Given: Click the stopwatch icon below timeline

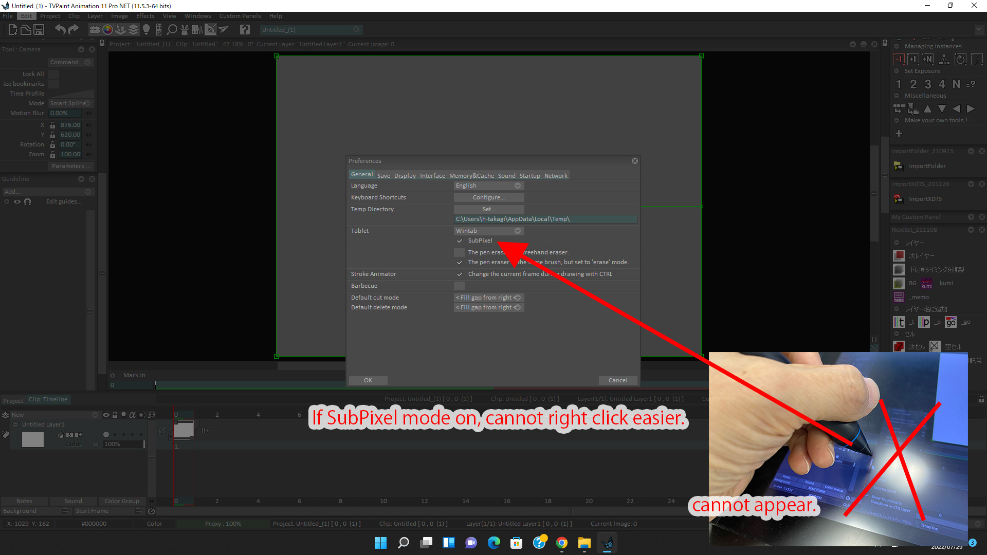Looking at the screenshot, I should coord(151,511).
